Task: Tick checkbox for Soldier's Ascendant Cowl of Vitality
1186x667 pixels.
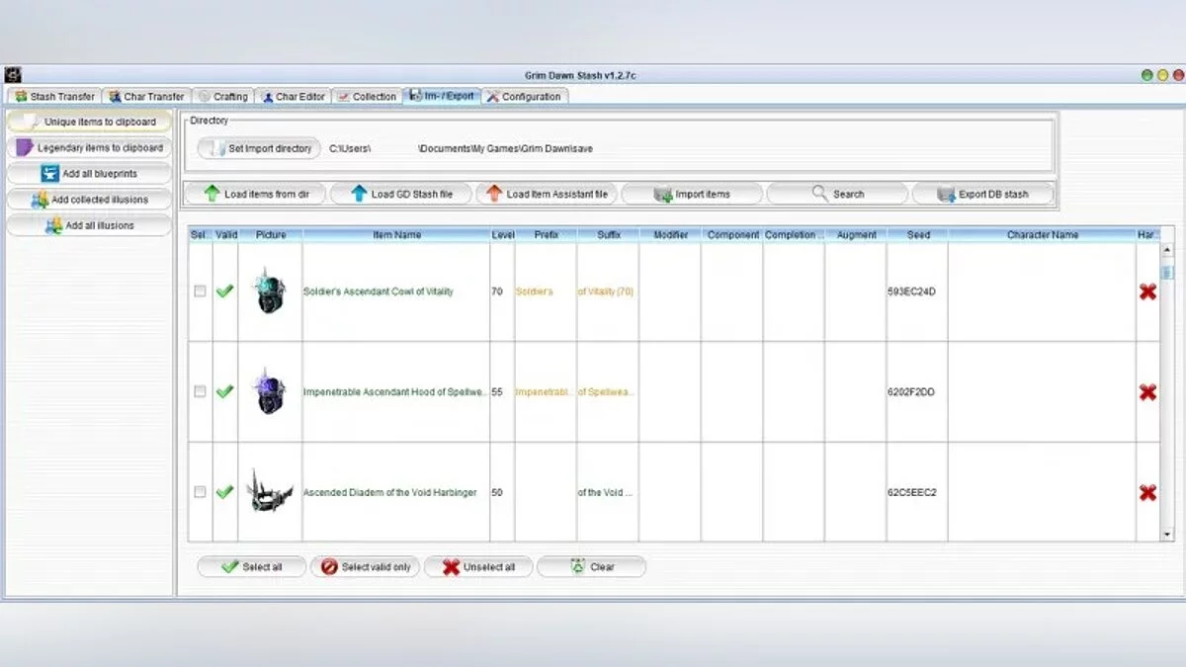Action: 201,292
